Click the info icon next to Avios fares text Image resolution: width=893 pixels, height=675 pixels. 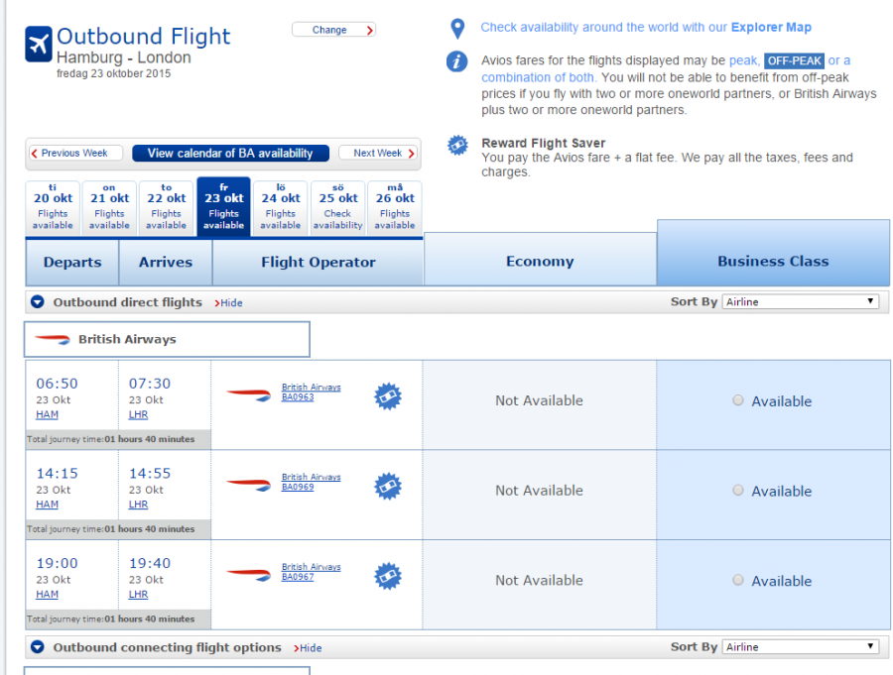(457, 62)
